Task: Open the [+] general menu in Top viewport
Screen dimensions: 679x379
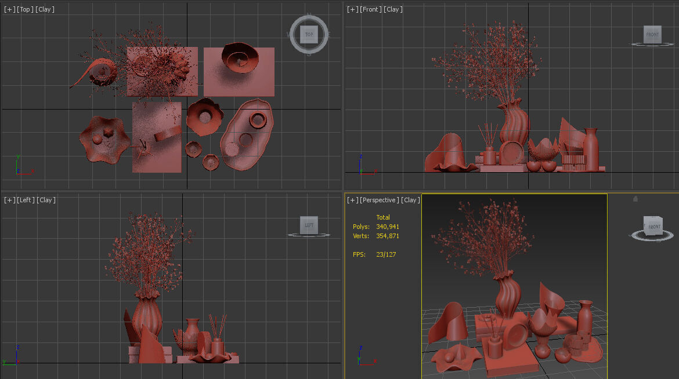Action: [9, 9]
